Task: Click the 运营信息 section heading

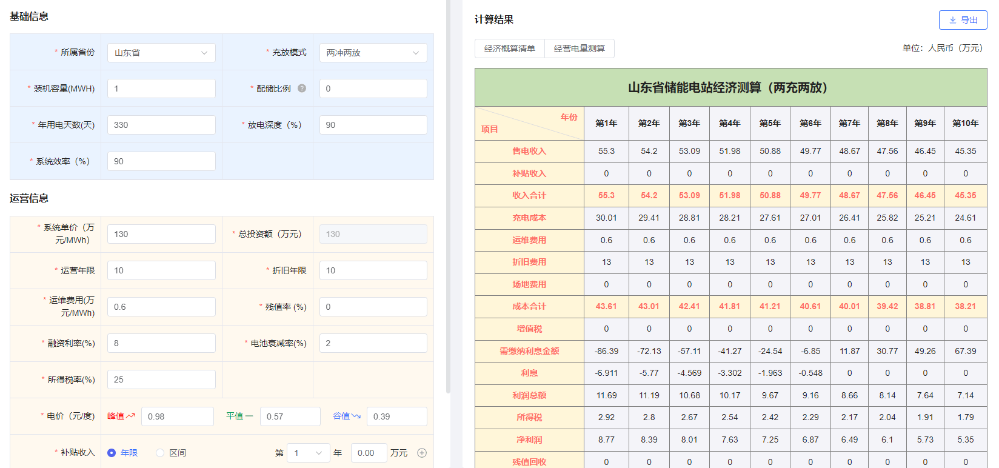Action: click(x=29, y=198)
